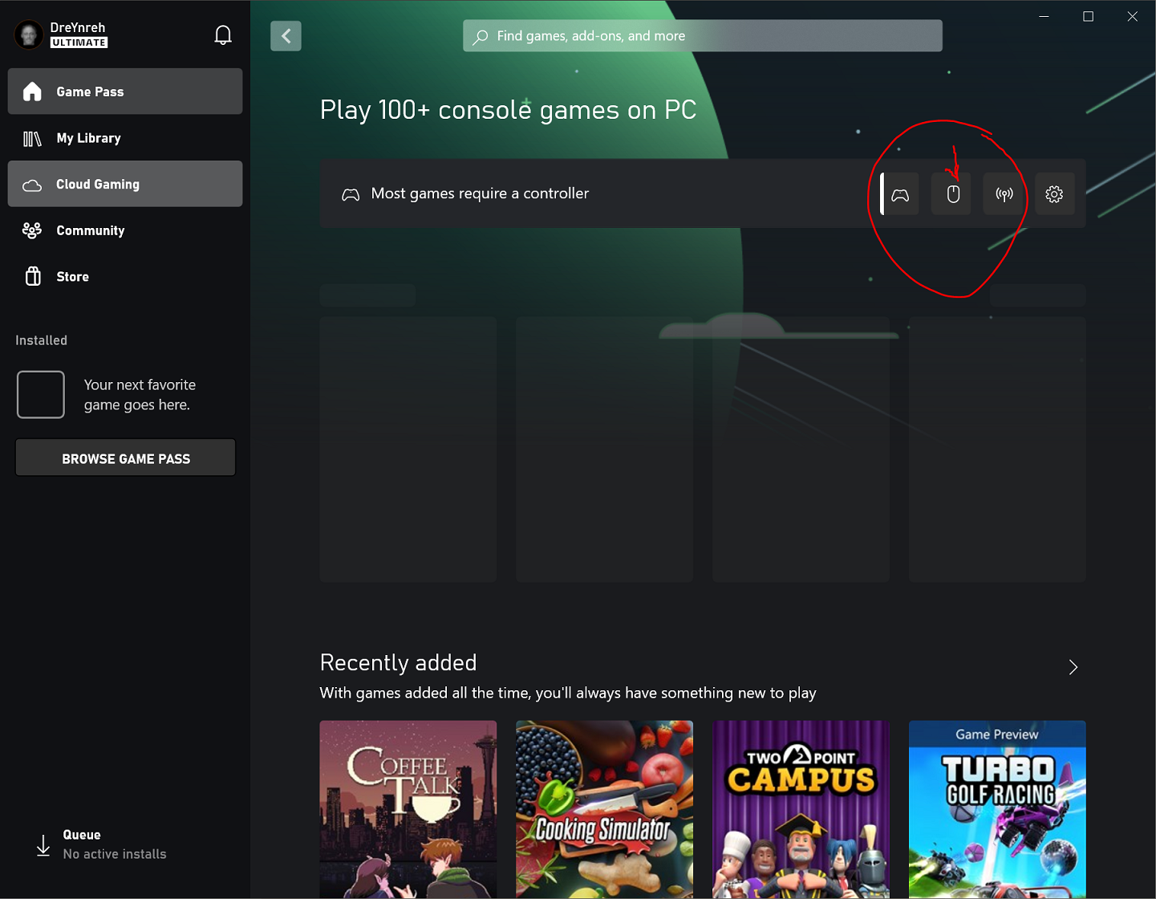
Task: Click 'Most games require a controller' text
Action: tap(480, 193)
